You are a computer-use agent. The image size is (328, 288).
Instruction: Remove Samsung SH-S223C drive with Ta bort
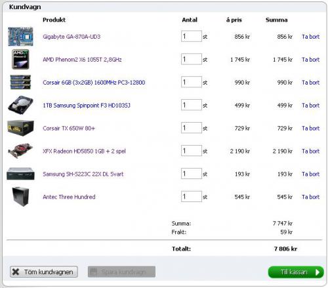[310, 174]
